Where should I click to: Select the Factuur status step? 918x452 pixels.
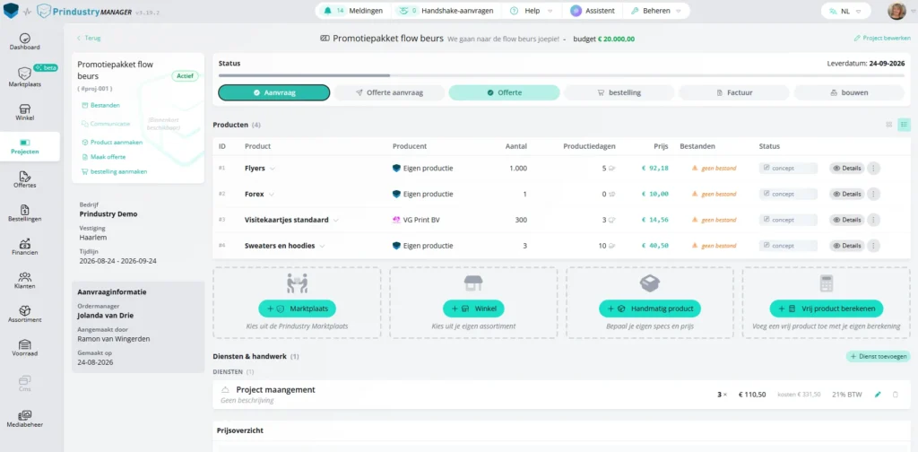[x=734, y=92]
